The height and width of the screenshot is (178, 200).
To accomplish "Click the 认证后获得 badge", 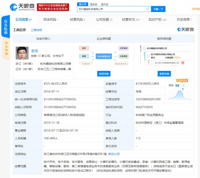I will (x=182, y=81).
